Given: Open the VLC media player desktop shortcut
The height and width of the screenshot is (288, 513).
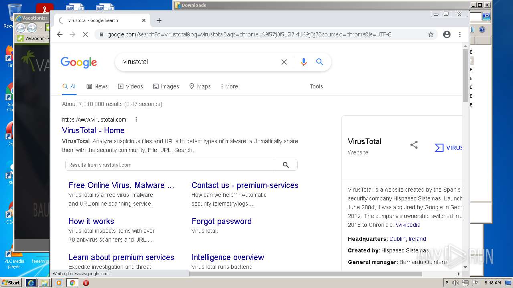Looking at the screenshot, I should coord(14,260).
